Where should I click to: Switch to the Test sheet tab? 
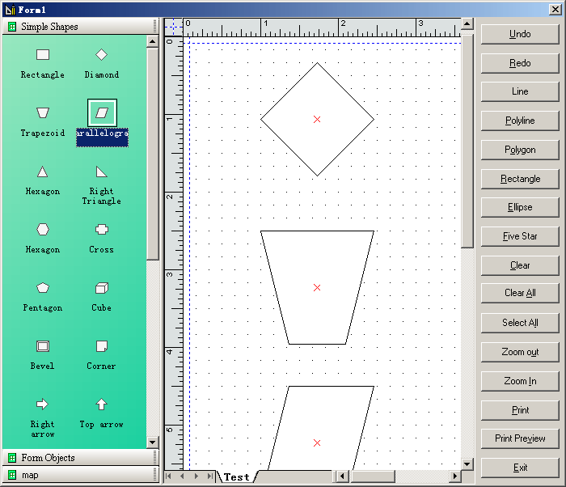coord(237,476)
